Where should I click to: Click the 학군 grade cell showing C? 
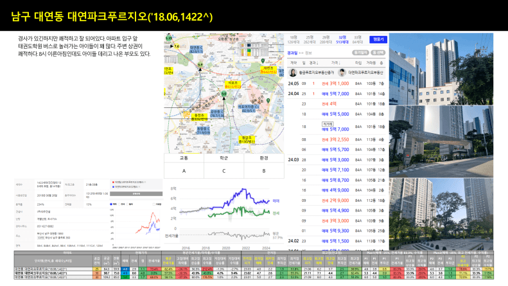[224, 171]
